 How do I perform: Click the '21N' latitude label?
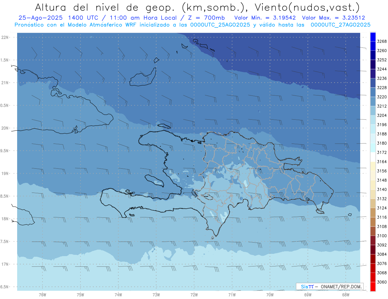pos(5,83)
